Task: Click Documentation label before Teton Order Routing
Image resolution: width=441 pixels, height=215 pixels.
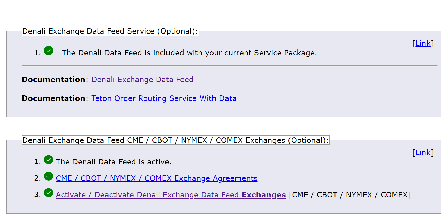Action: click(53, 98)
